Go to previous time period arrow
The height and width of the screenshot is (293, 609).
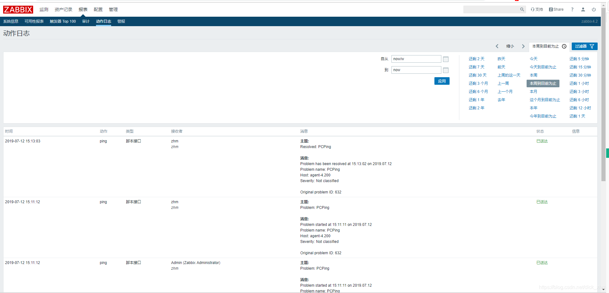click(x=497, y=46)
